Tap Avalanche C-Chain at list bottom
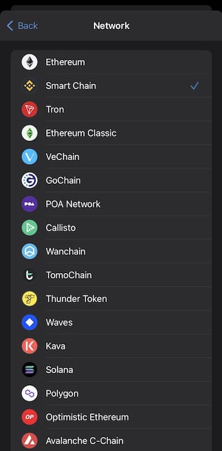This screenshot has height=451, width=222. [111, 441]
